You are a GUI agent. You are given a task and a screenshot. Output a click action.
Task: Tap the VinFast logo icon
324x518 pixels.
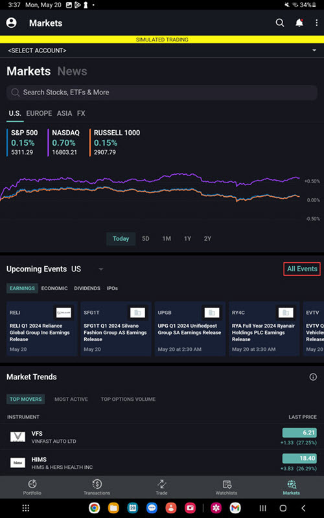17,436
